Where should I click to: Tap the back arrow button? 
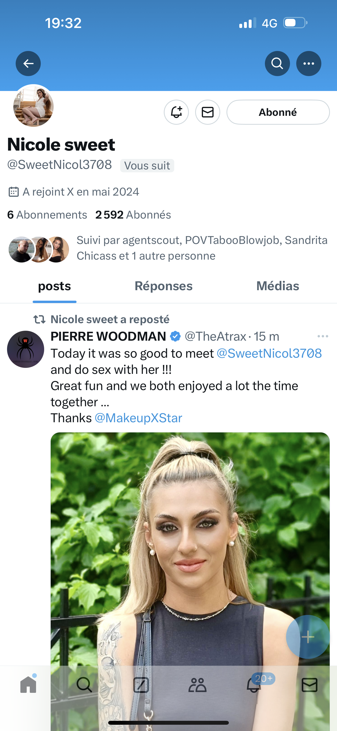pos(28,63)
